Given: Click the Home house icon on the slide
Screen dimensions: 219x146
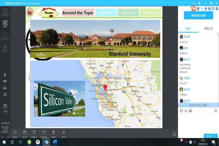Looking at the screenshot, I should pos(49,13).
